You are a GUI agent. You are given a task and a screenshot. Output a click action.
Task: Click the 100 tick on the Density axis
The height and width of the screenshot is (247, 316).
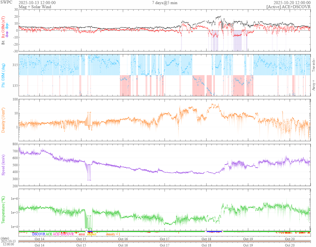(x=15, y=99)
